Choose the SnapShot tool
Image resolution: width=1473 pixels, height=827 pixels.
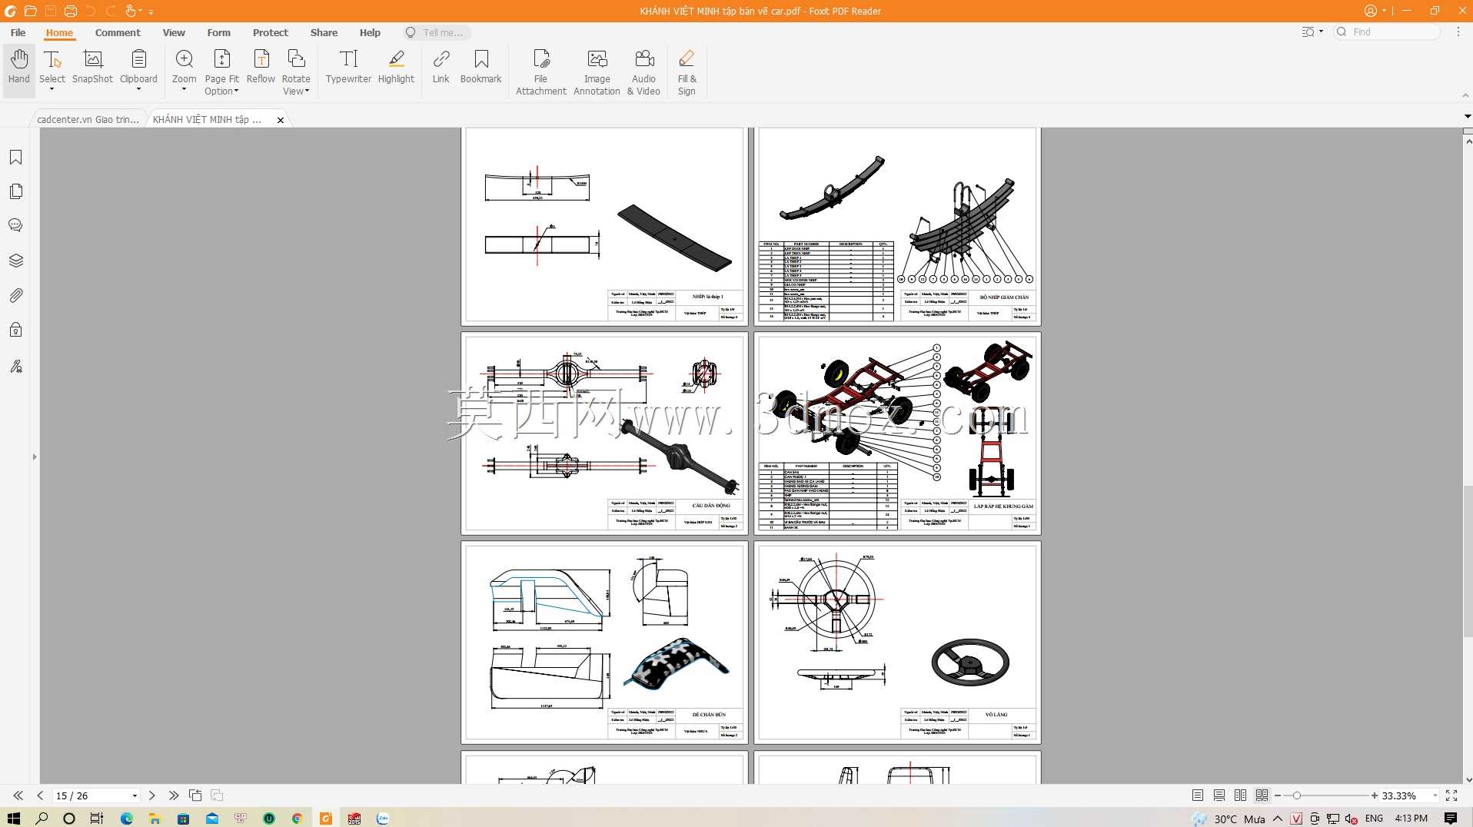click(92, 67)
